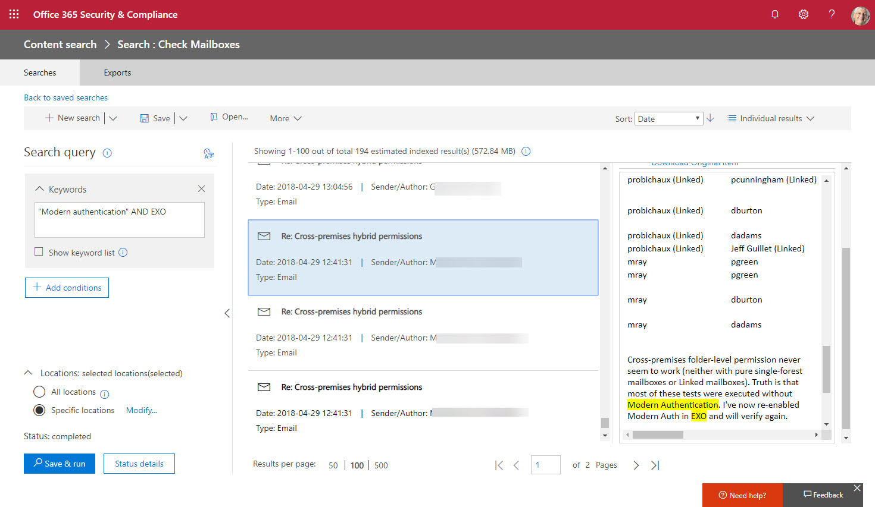
Task: Click Content search breadcrumb
Action: click(x=60, y=45)
